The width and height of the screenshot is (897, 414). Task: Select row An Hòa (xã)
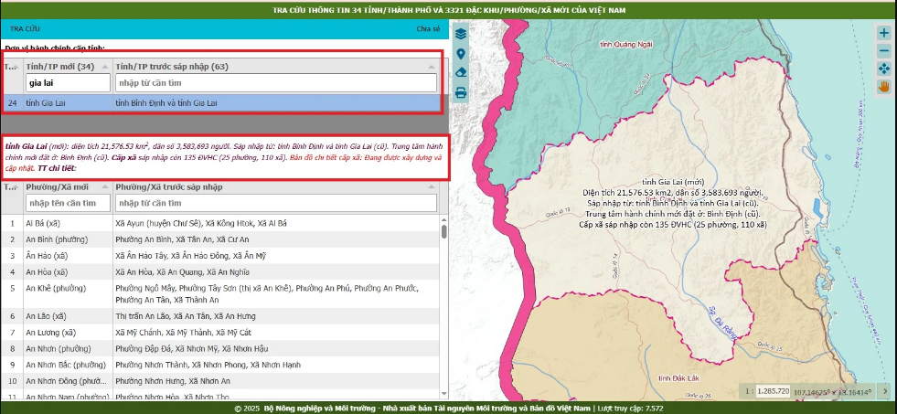[220, 272]
